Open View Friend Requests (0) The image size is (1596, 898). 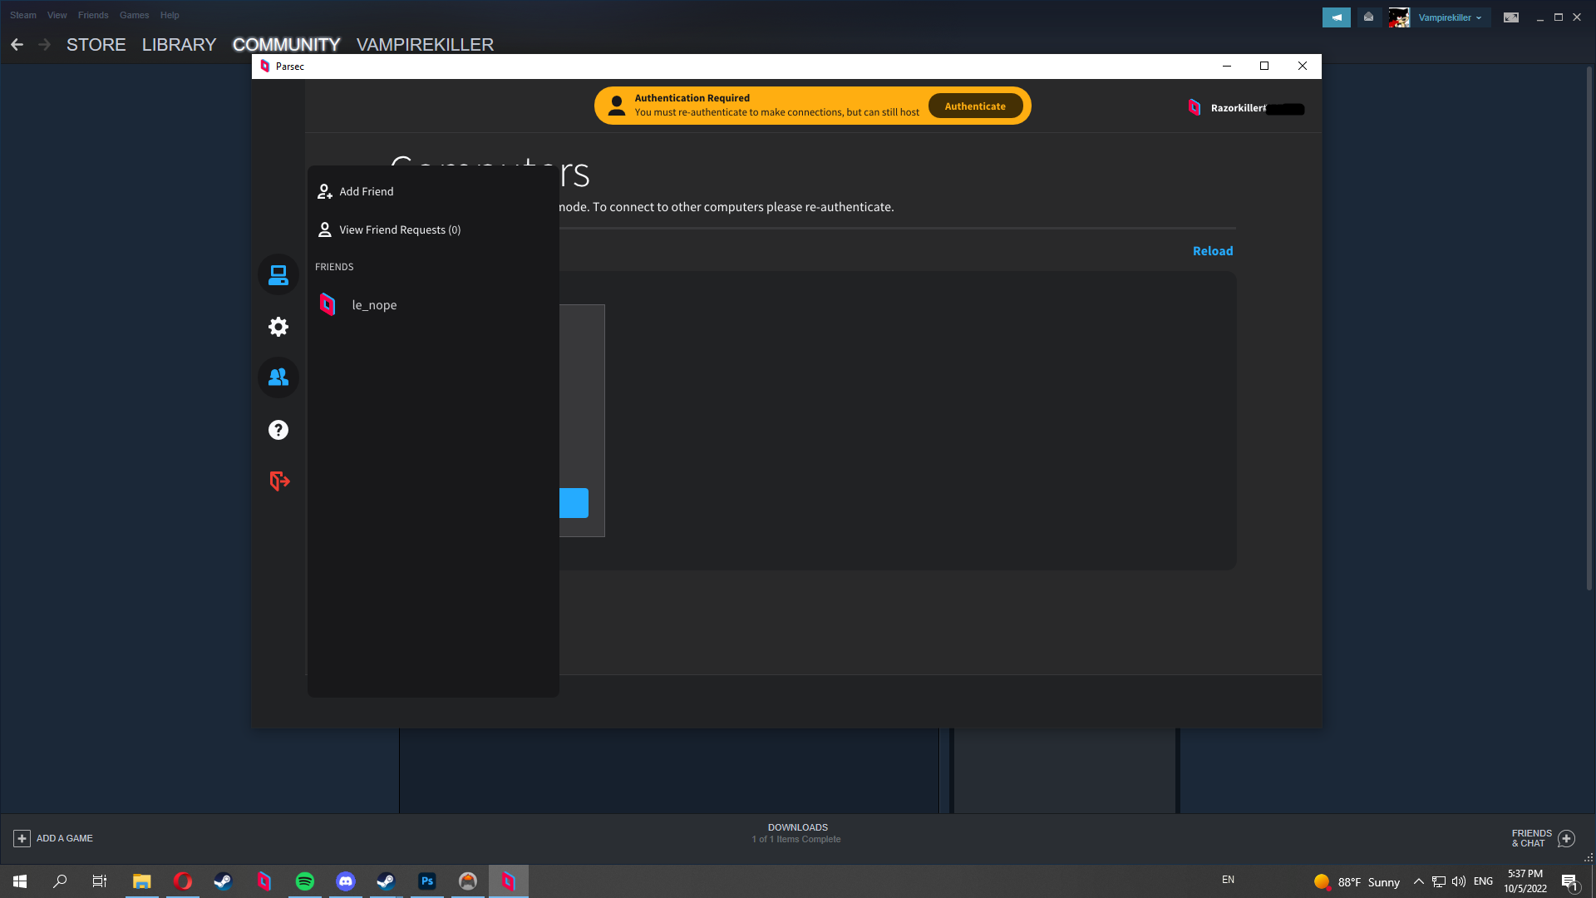coord(399,229)
